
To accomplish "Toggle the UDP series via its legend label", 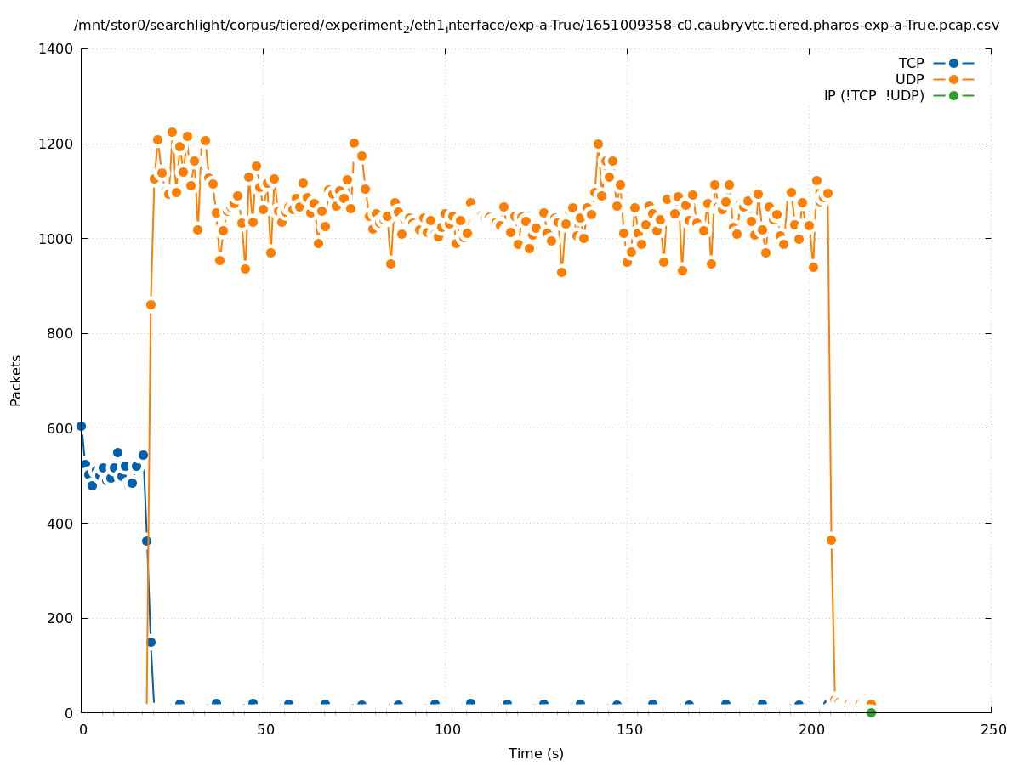I will point(909,79).
